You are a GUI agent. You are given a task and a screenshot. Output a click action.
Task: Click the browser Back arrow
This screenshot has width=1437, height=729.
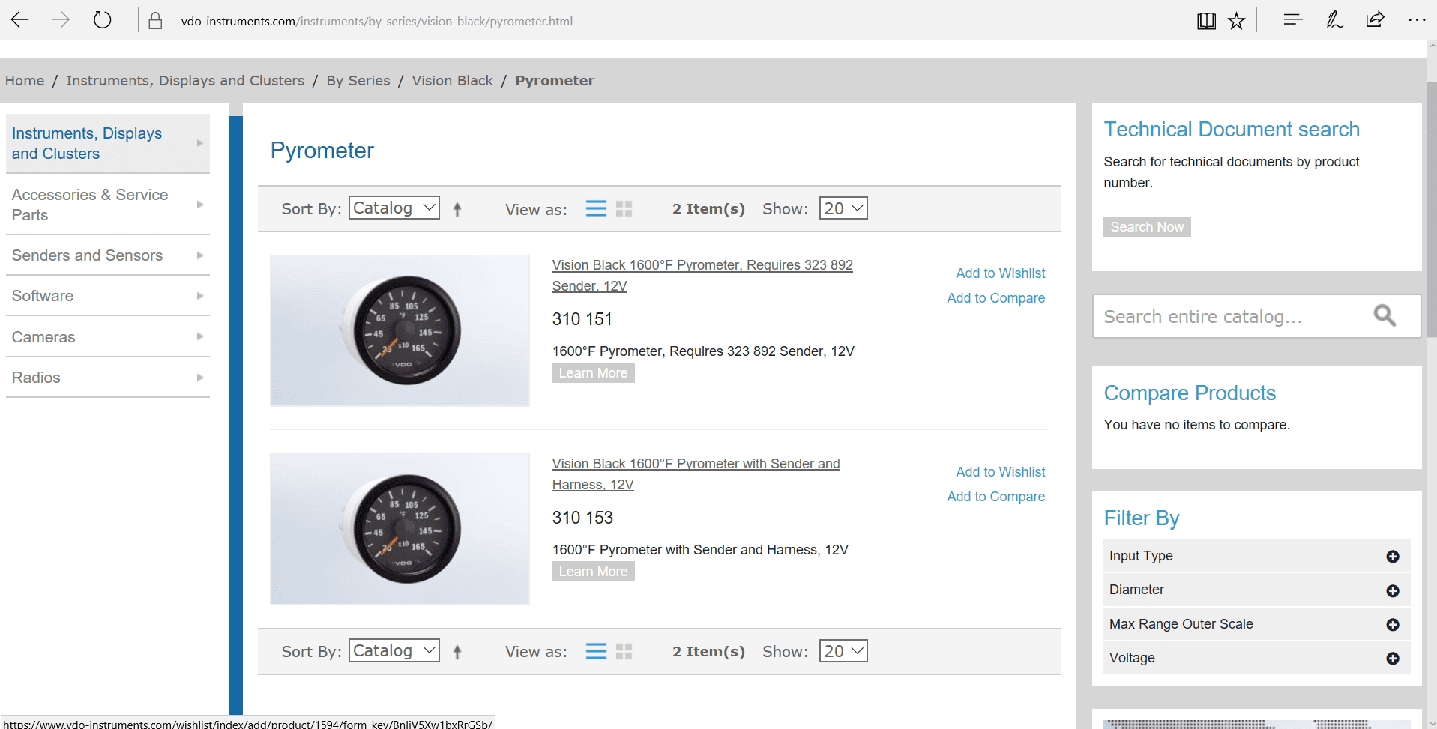(20, 20)
